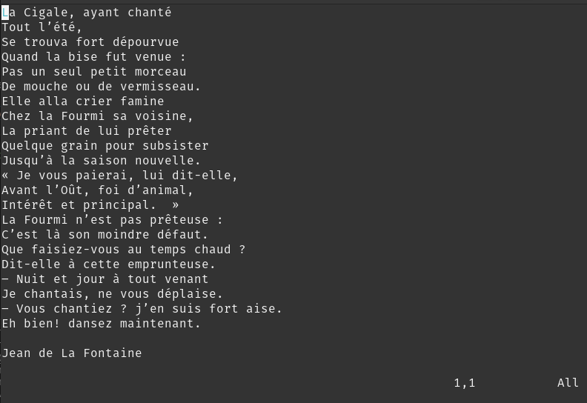Place cursor on "Jusqu'à la saison nouvelle."

tap(101, 161)
